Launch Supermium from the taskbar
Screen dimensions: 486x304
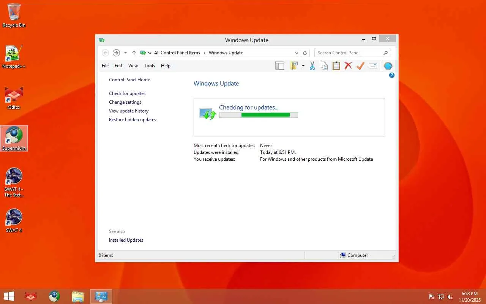tap(54, 296)
